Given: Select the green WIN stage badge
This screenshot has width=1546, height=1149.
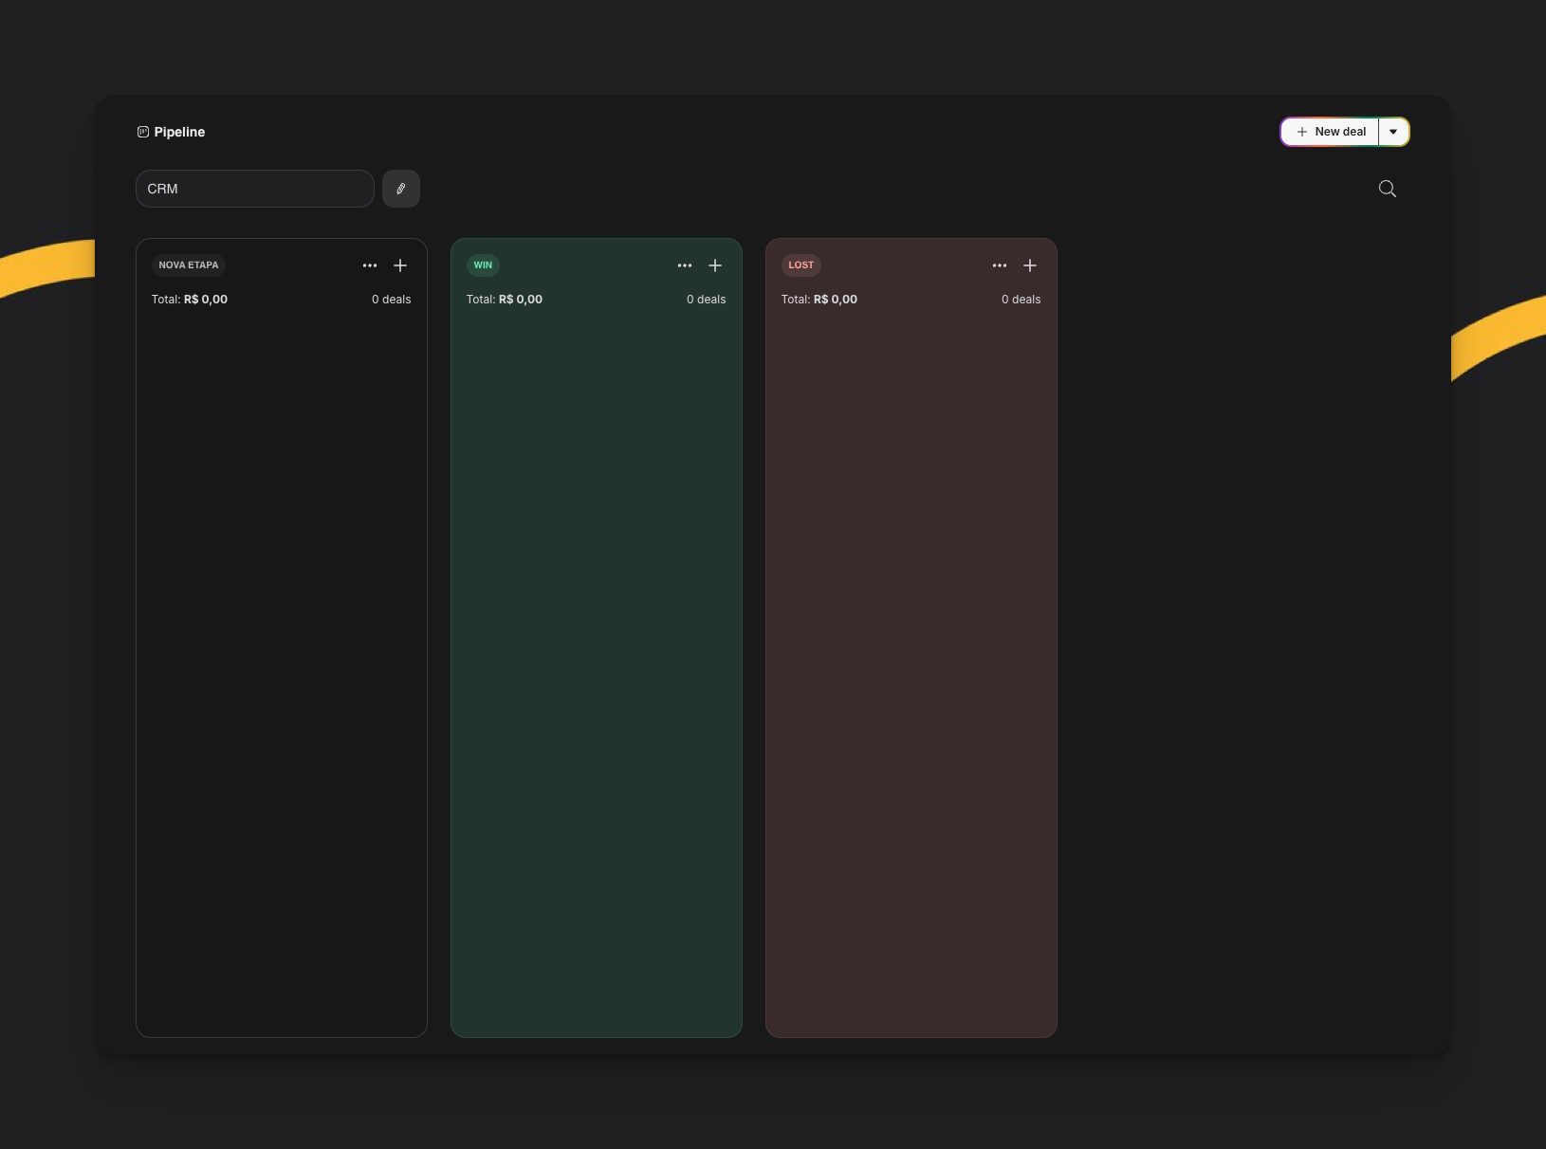Looking at the screenshot, I should point(483,265).
